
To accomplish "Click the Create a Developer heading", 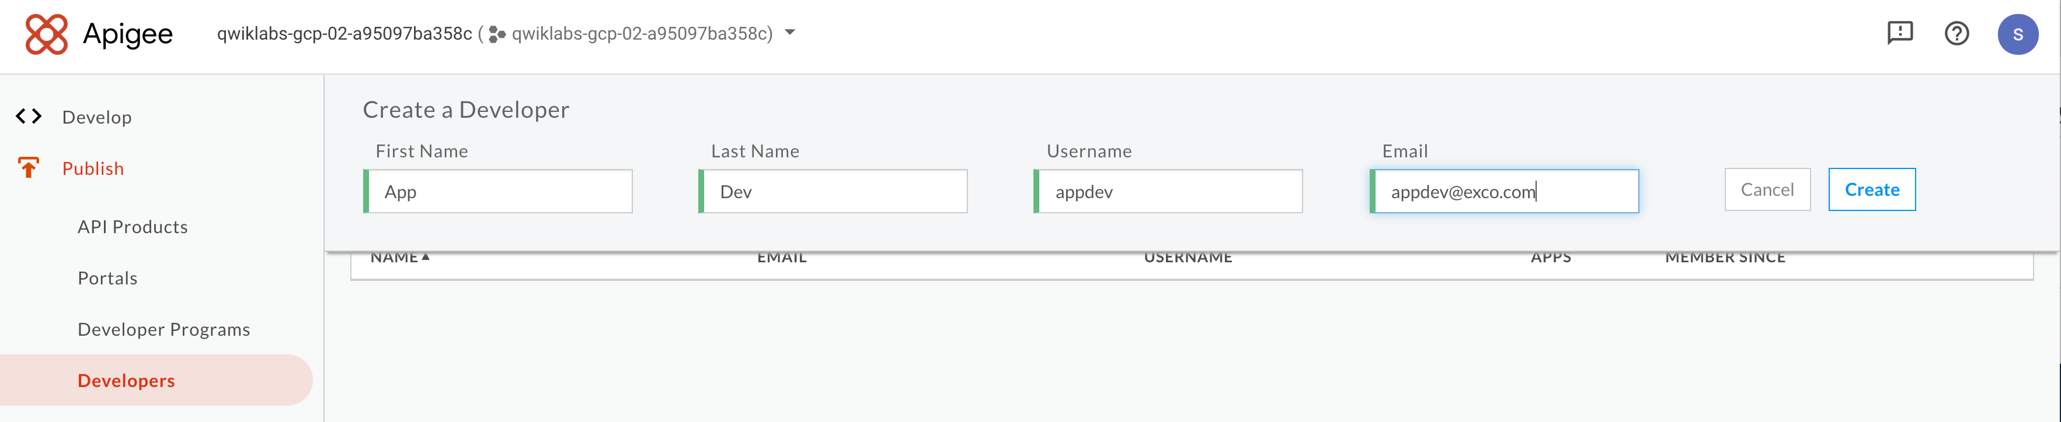I will [x=466, y=110].
